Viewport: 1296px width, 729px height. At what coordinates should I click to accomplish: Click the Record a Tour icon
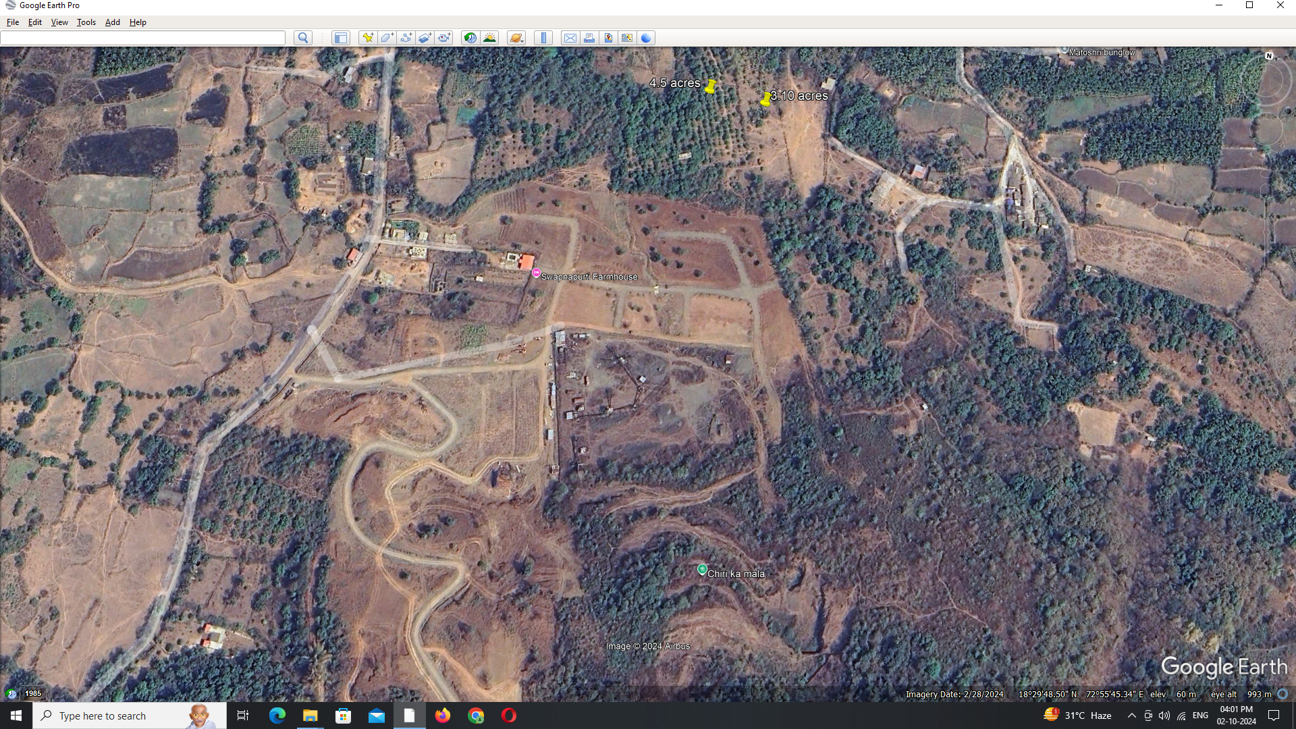(443, 38)
